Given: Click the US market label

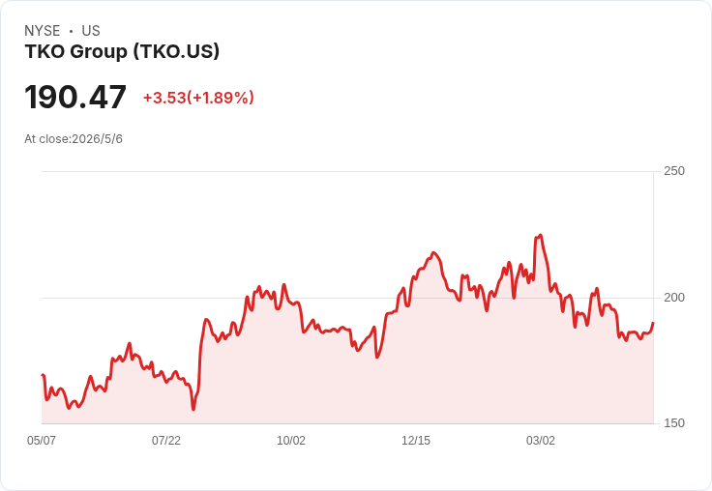Looking at the screenshot, I should pyautogui.click(x=91, y=31).
